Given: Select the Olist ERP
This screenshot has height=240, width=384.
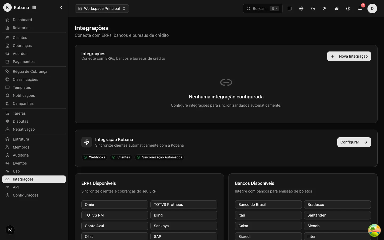Looking at the screenshot, I should (x=115, y=236).
